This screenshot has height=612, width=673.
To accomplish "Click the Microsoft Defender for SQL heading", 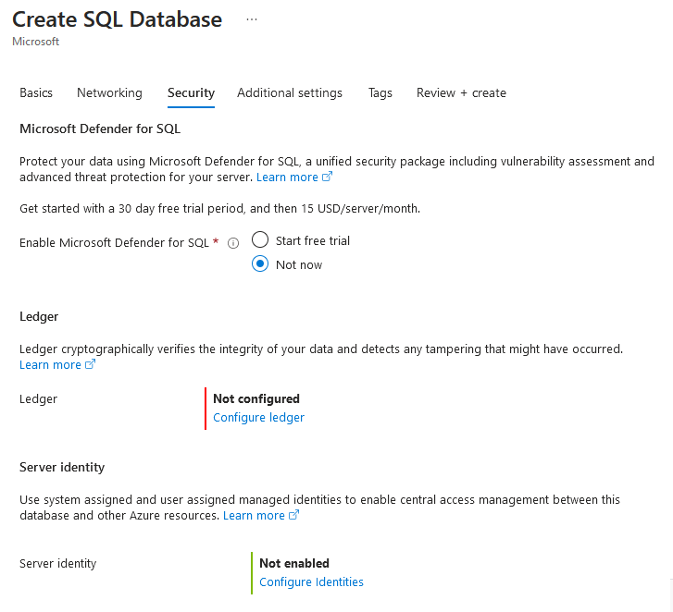I will [100, 129].
